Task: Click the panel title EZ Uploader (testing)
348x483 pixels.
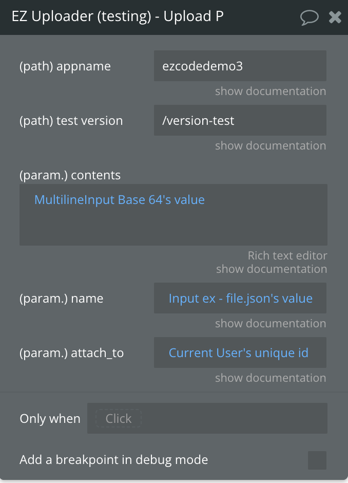Action: point(81,16)
